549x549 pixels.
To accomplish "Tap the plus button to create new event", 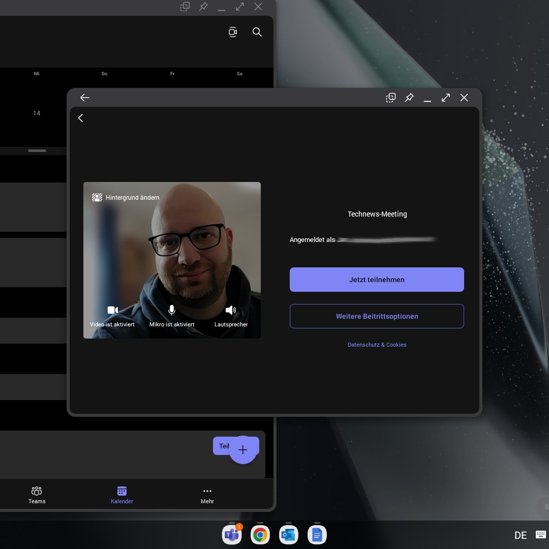I will pyautogui.click(x=243, y=450).
